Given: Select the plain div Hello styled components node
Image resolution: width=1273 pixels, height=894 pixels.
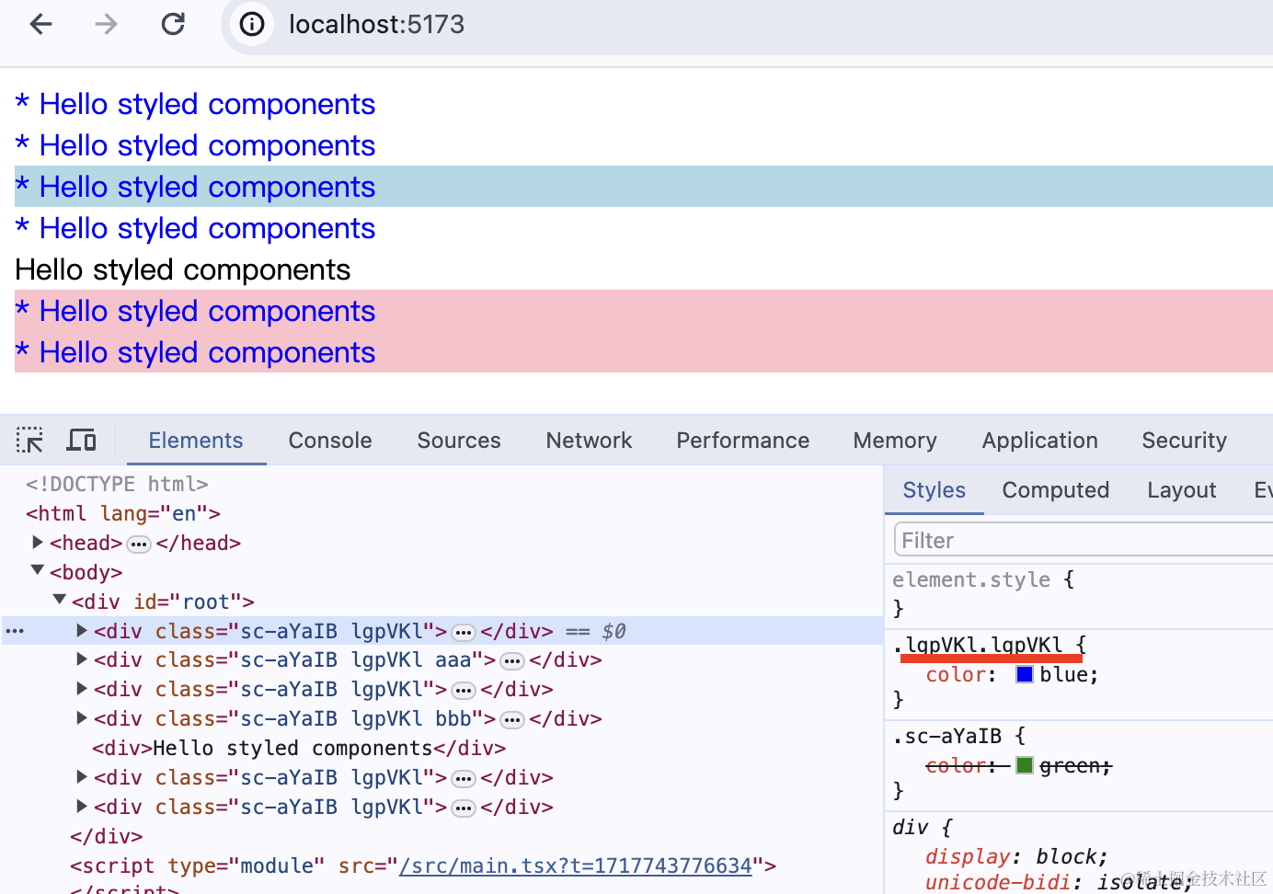Looking at the screenshot, I should (299, 748).
